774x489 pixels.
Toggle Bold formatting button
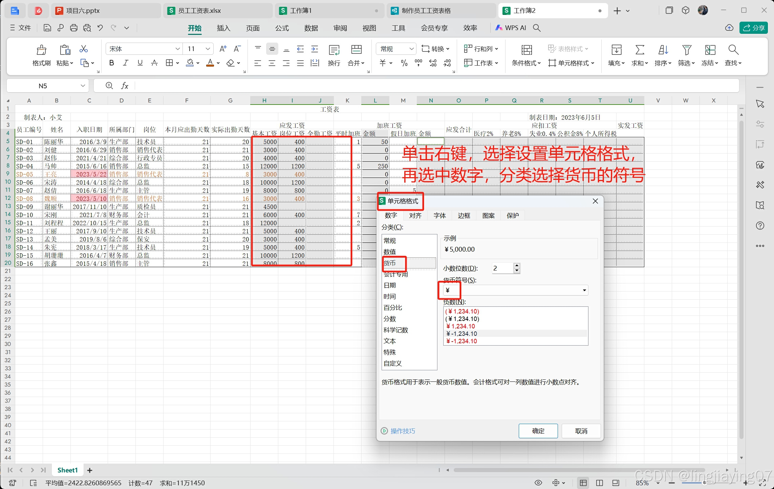pyautogui.click(x=111, y=63)
